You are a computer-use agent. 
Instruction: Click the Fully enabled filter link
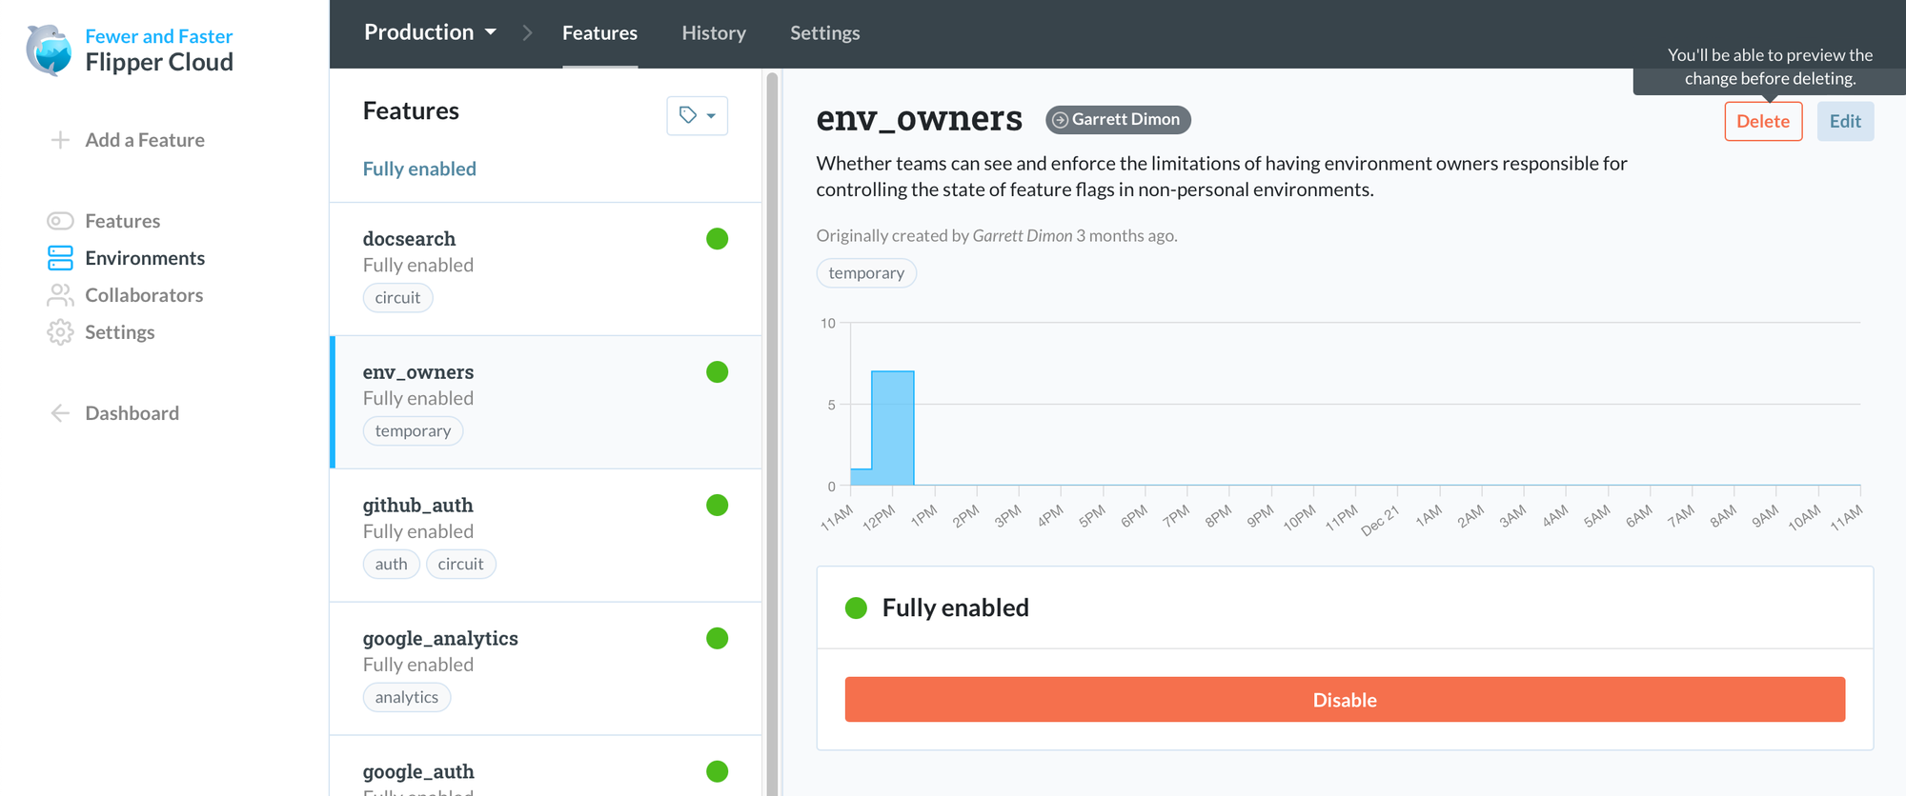(419, 169)
